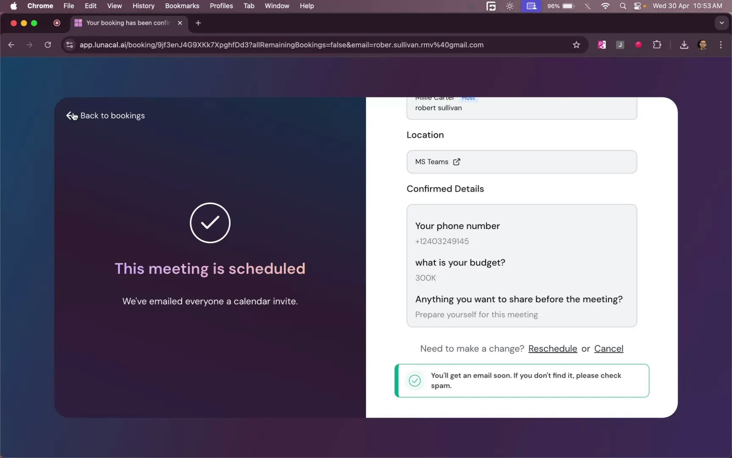732x458 pixels.
Task: Click the budget value 300K
Action: pyautogui.click(x=425, y=278)
